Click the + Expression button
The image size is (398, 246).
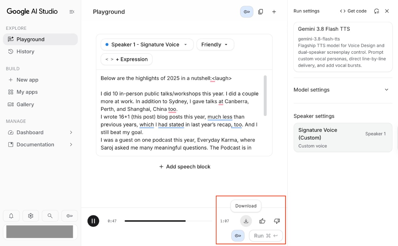pyautogui.click(x=126, y=59)
